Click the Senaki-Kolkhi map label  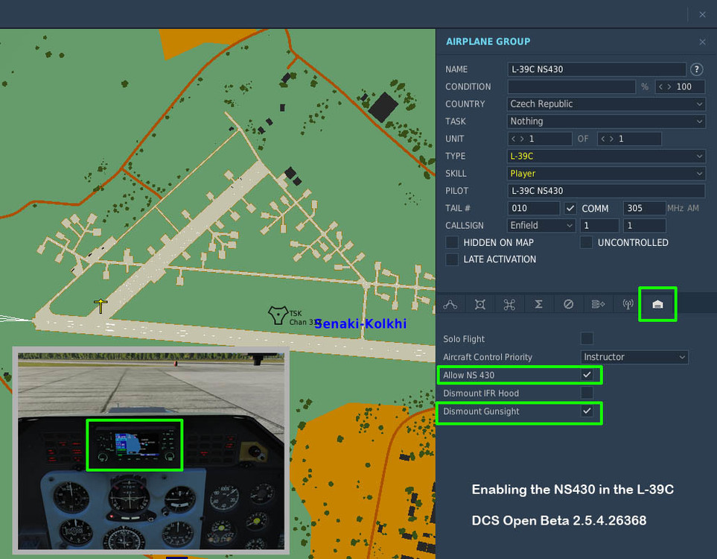360,323
